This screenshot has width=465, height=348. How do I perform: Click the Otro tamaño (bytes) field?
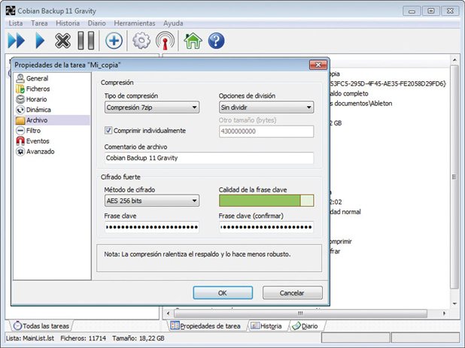pyautogui.click(x=266, y=132)
